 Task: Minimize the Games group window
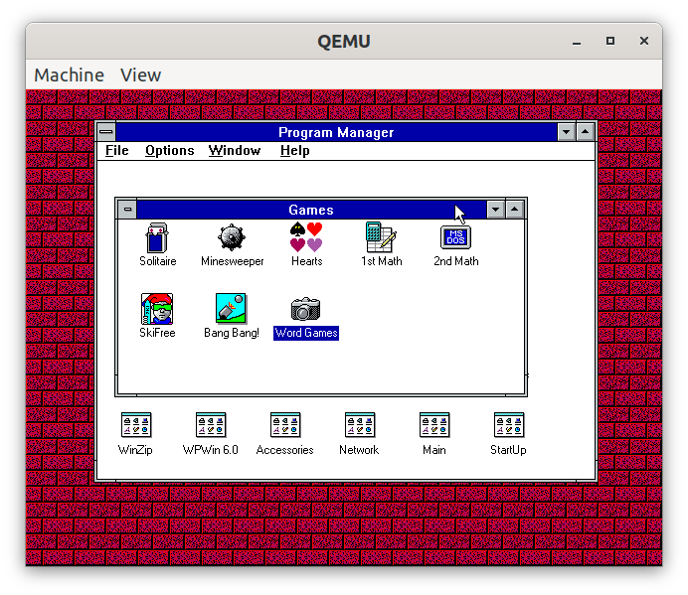[x=496, y=210]
